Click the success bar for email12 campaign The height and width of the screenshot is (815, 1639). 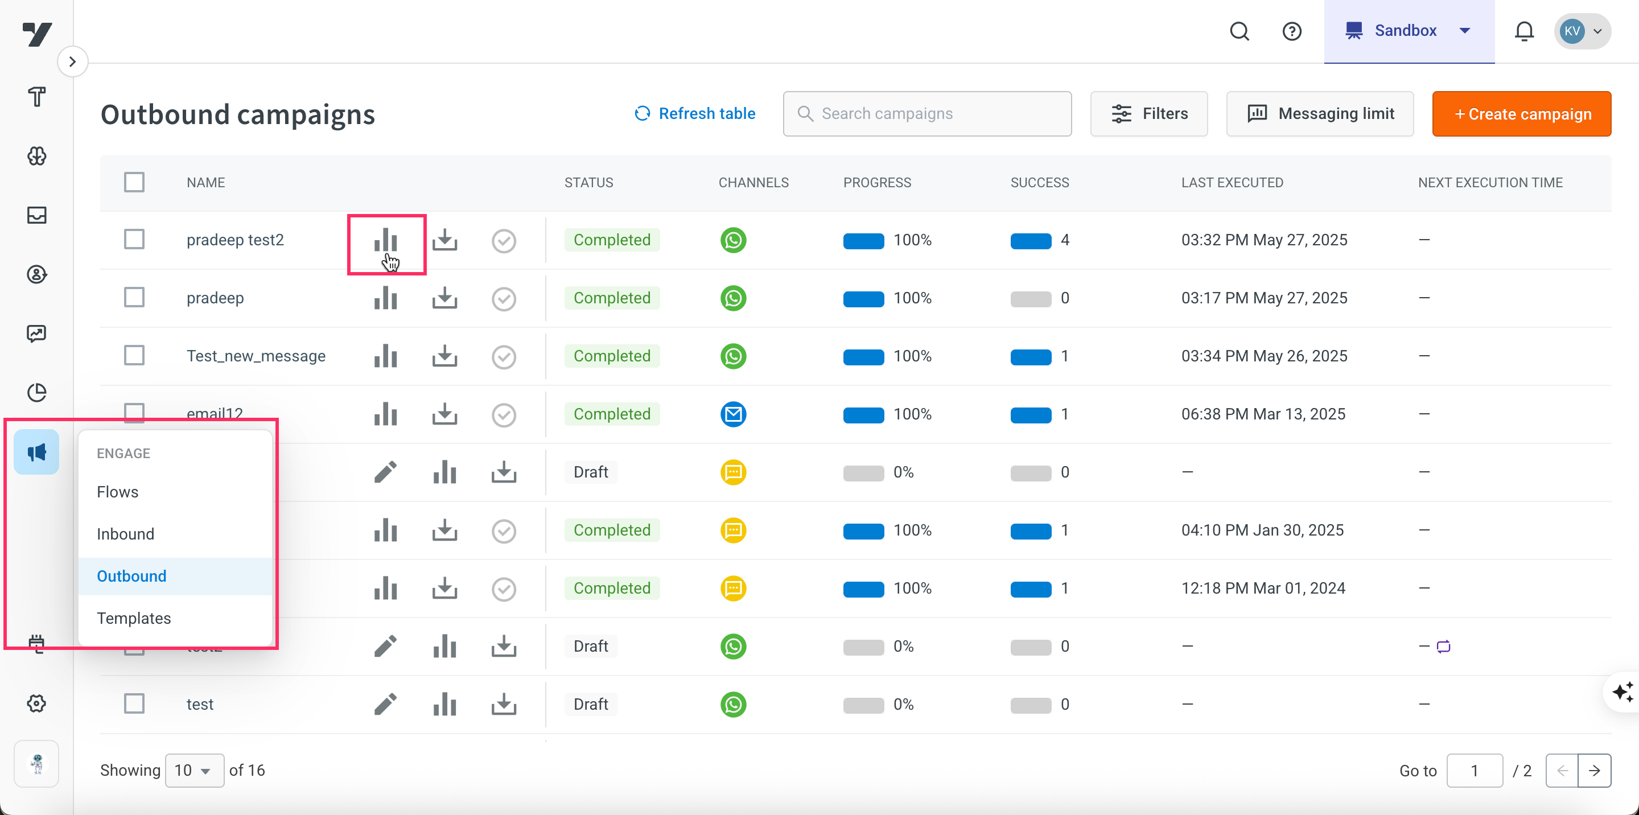pos(1031,415)
